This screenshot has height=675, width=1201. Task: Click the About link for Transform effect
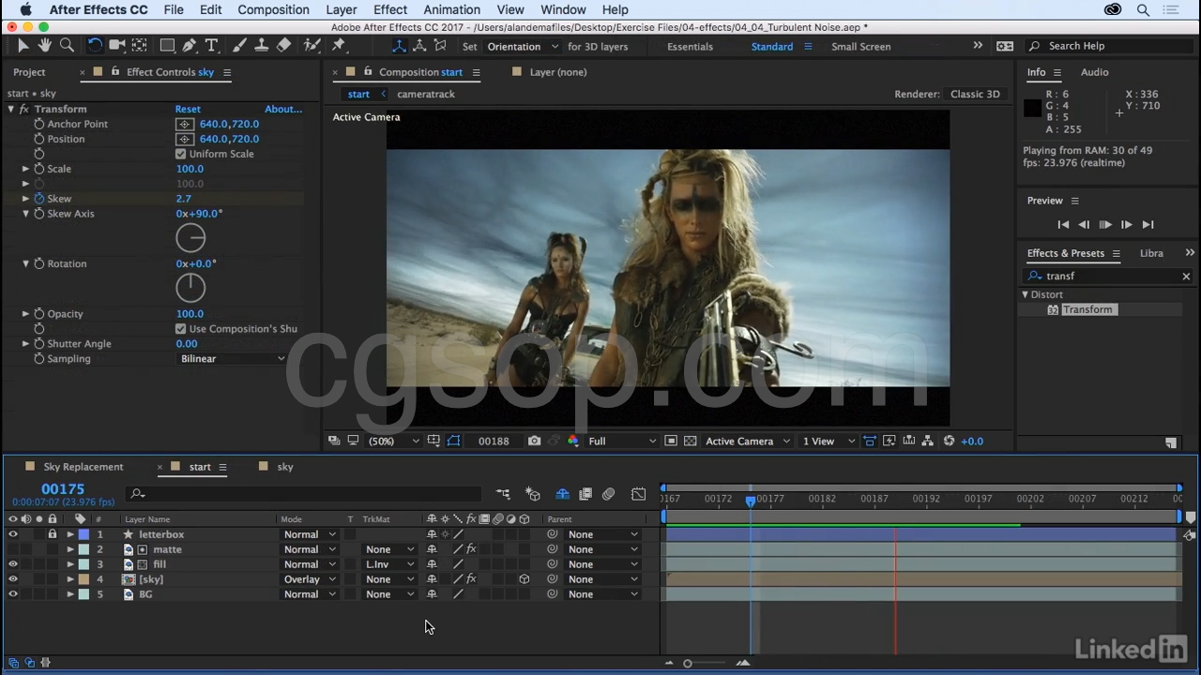coord(282,109)
